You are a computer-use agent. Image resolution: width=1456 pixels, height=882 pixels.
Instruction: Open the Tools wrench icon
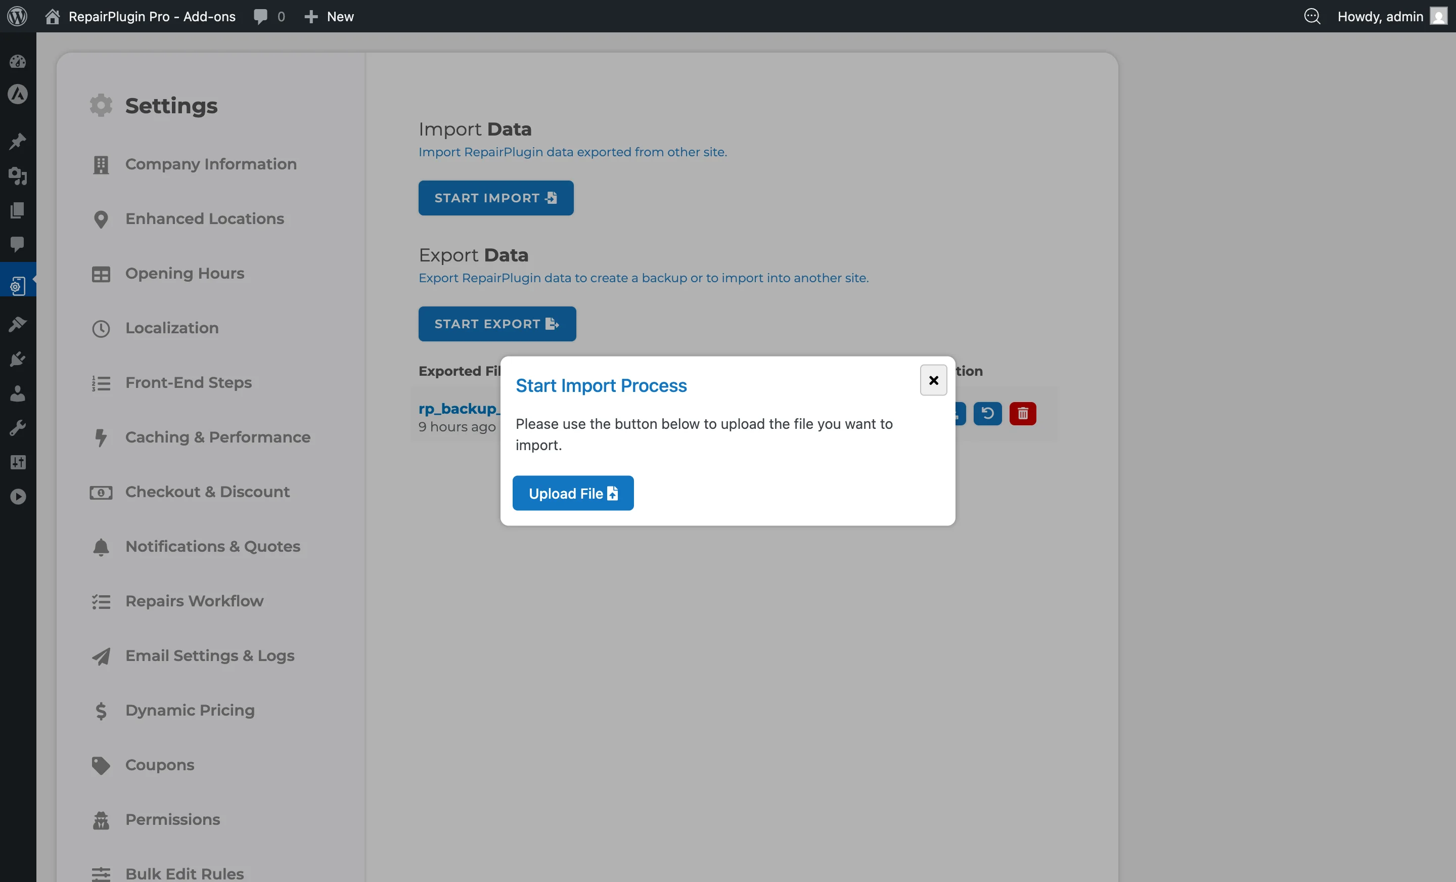[18, 427]
